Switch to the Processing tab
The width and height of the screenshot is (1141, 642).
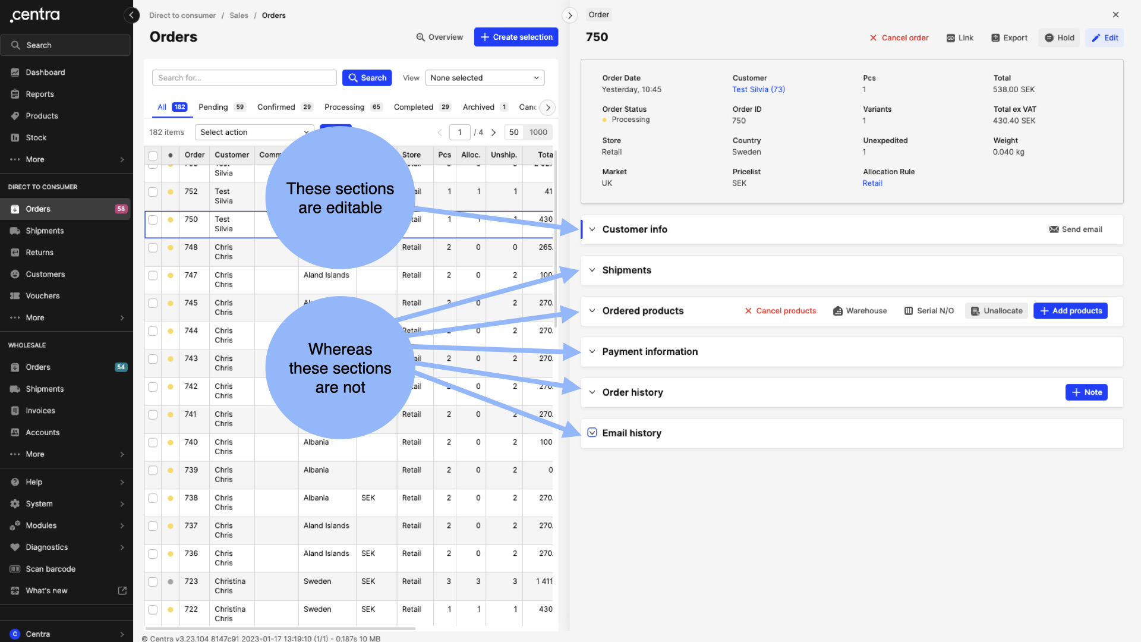(x=344, y=107)
